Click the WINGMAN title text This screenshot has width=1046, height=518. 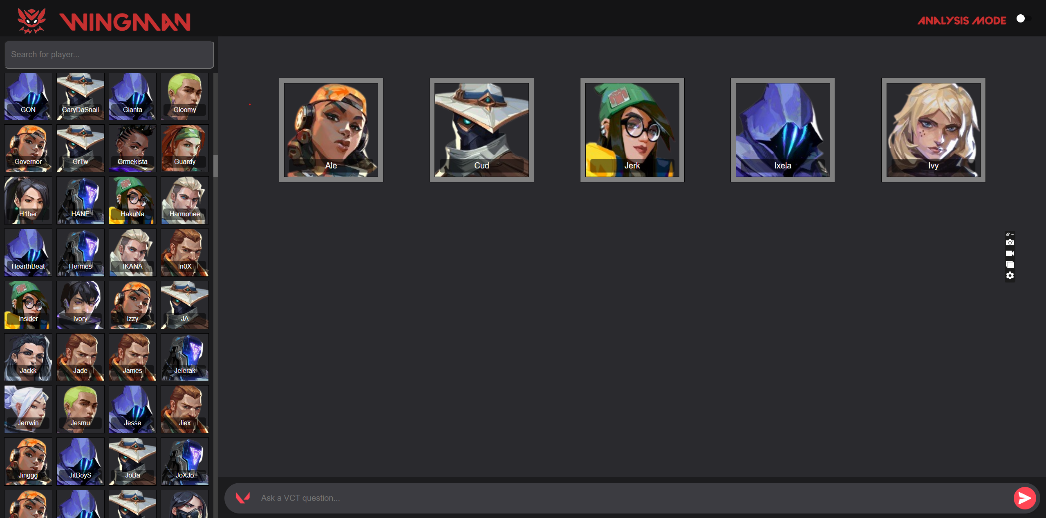click(x=125, y=22)
